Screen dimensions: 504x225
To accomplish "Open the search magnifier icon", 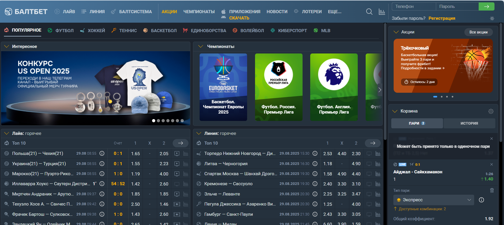I will tap(369, 12).
